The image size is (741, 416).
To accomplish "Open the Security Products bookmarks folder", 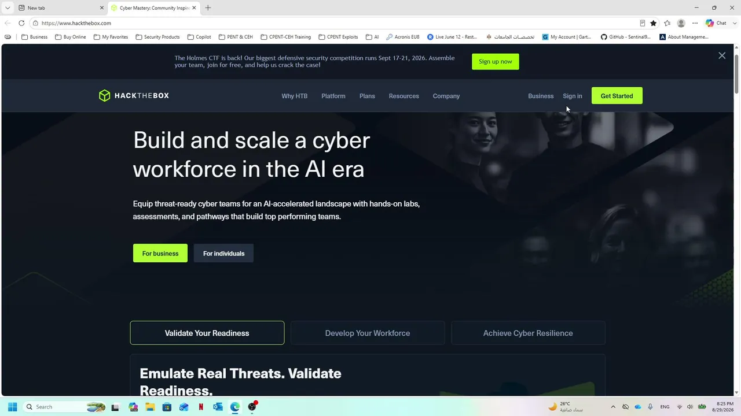I will [x=157, y=37].
